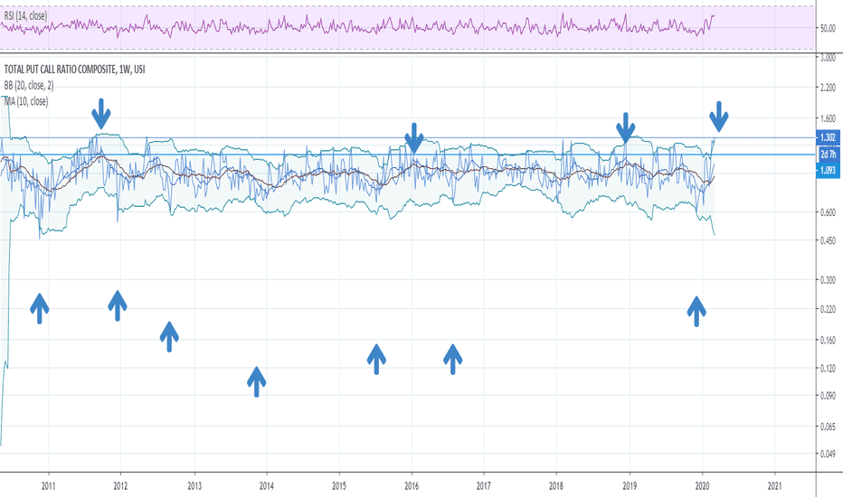The height and width of the screenshot is (497, 843).
Task: Click the 0.049 price axis value
Action: 828,454
